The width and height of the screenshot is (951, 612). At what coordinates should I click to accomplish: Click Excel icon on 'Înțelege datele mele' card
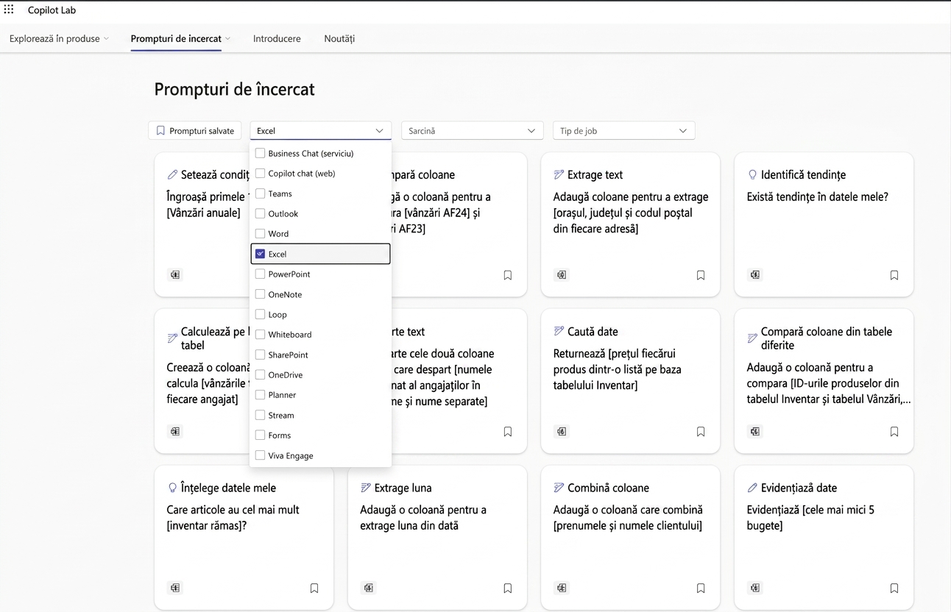click(x=175, y=588)
